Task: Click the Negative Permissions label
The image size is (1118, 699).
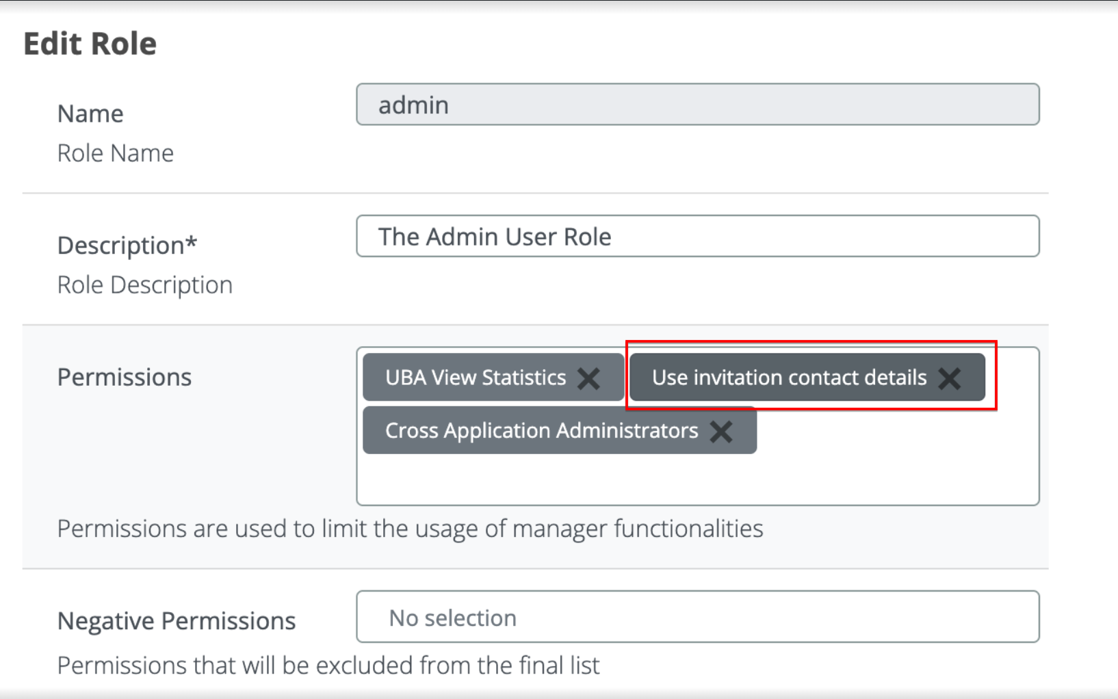Action: tap(177, 621)
